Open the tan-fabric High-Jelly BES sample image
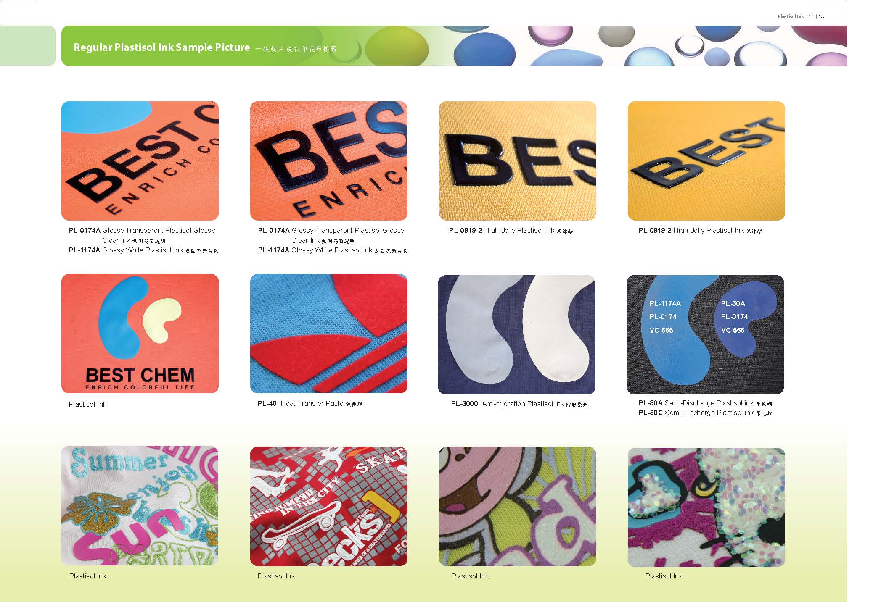This screenshot has width=881, height=602. pyautogui.click(x=518, y=161)
